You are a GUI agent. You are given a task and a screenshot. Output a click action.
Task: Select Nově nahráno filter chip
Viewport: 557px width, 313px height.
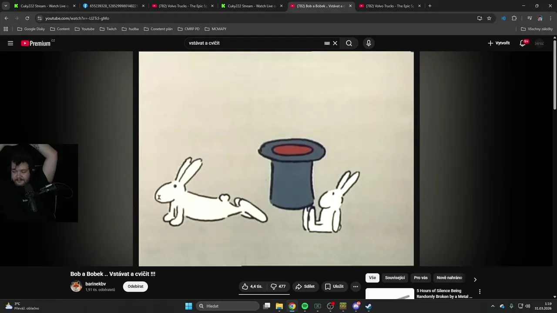pos(449,278)
